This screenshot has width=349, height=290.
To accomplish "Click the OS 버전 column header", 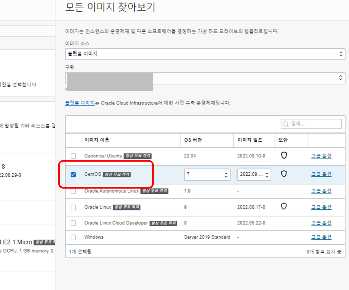I will 193,140.
